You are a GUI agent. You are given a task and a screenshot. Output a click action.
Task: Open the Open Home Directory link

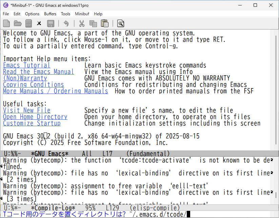pyautogui.click(x=35, y=117)
